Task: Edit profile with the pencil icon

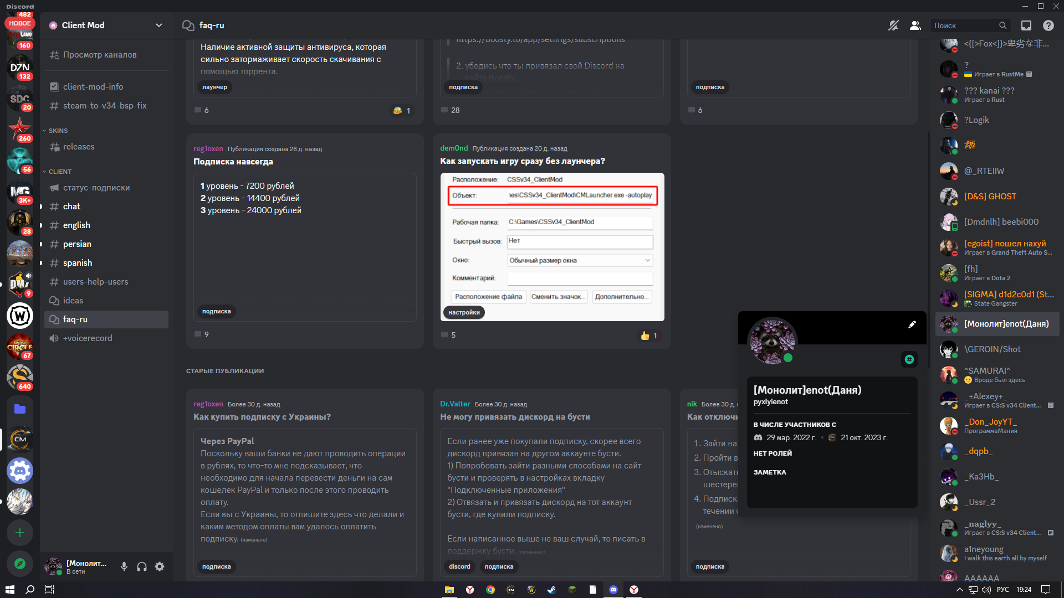Action: coord(912,324)
